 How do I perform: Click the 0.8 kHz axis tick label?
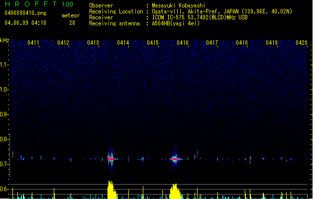pos(4,139)
